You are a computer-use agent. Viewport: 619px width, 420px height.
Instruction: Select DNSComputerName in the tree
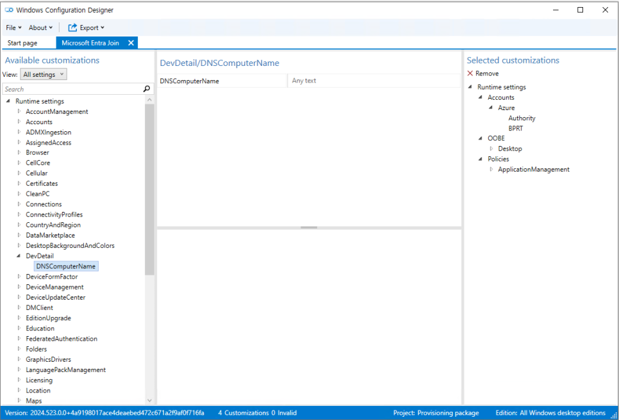tap(66, 266)
